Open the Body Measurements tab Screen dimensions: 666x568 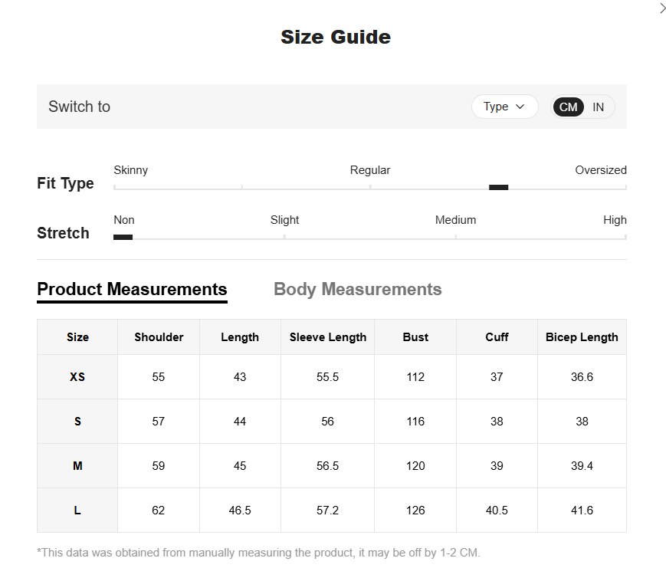357,289
